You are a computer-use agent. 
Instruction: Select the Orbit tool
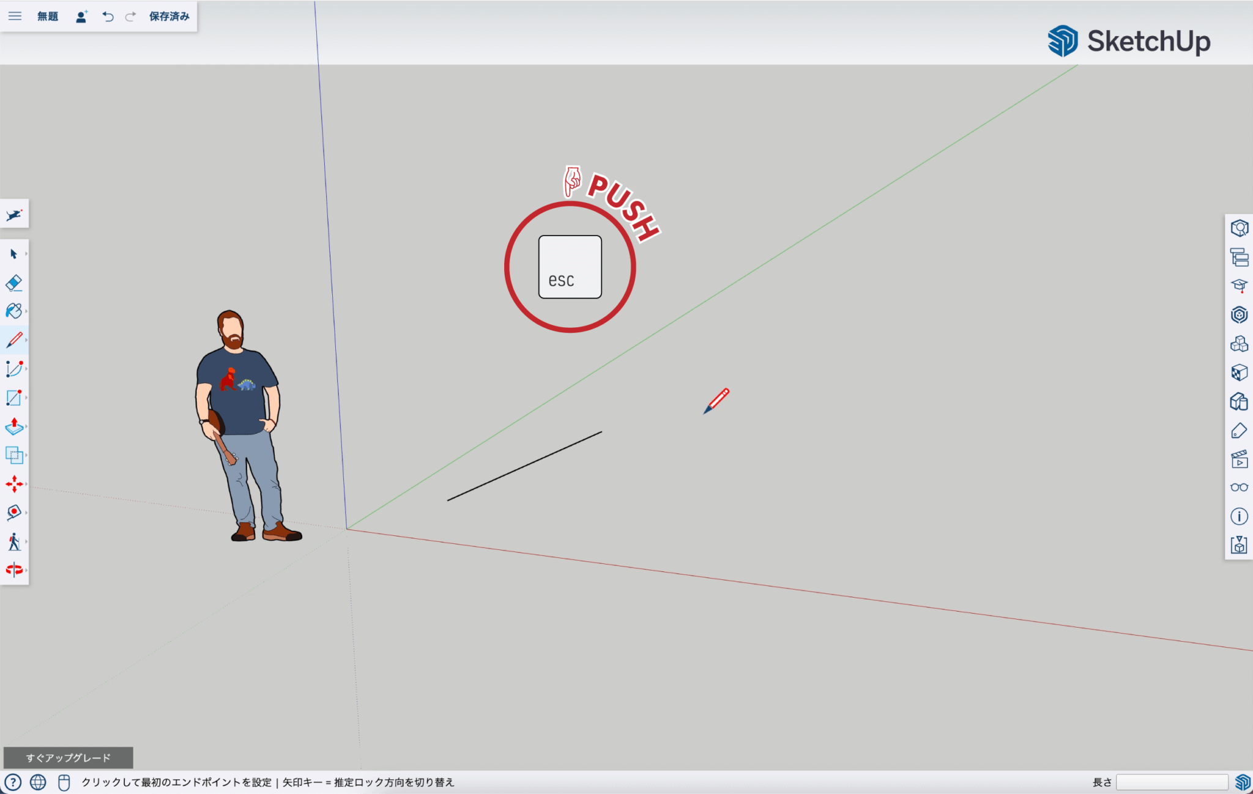coord(13,570)
